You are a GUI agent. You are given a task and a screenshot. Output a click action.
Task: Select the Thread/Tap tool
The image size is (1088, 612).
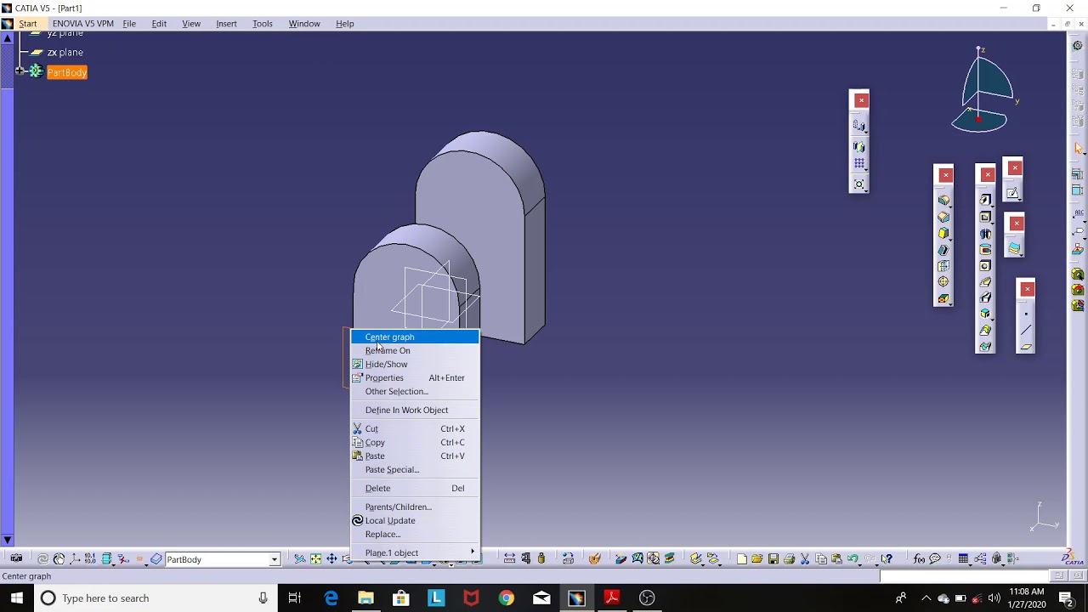point(943,281)
